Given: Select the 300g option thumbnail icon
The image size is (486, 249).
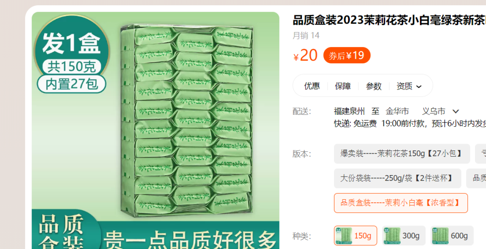Looking at the screenshot, I should coord(392,236).
